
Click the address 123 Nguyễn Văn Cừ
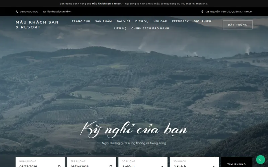[x=229, y=12]
